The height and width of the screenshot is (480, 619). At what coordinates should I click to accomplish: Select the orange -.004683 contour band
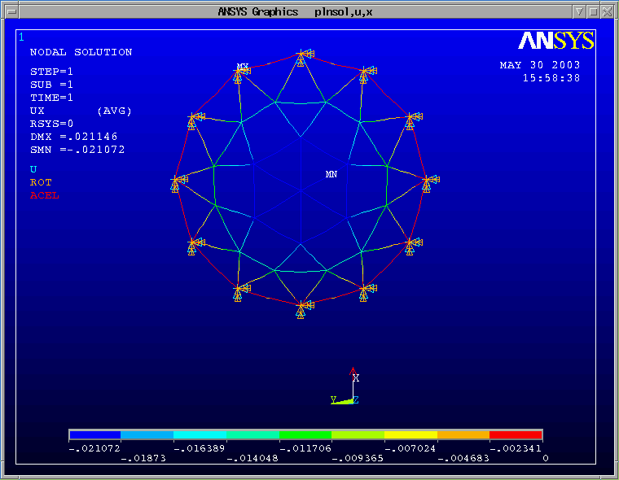coord(463,434)
